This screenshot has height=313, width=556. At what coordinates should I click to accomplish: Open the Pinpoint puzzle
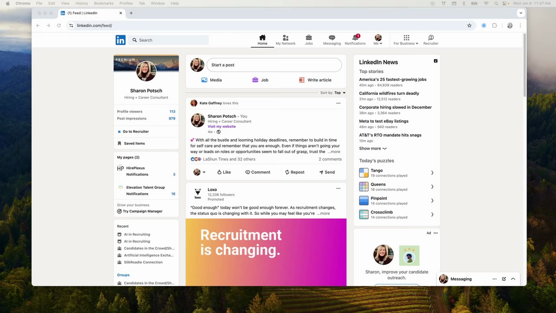[x=397, y=200]
